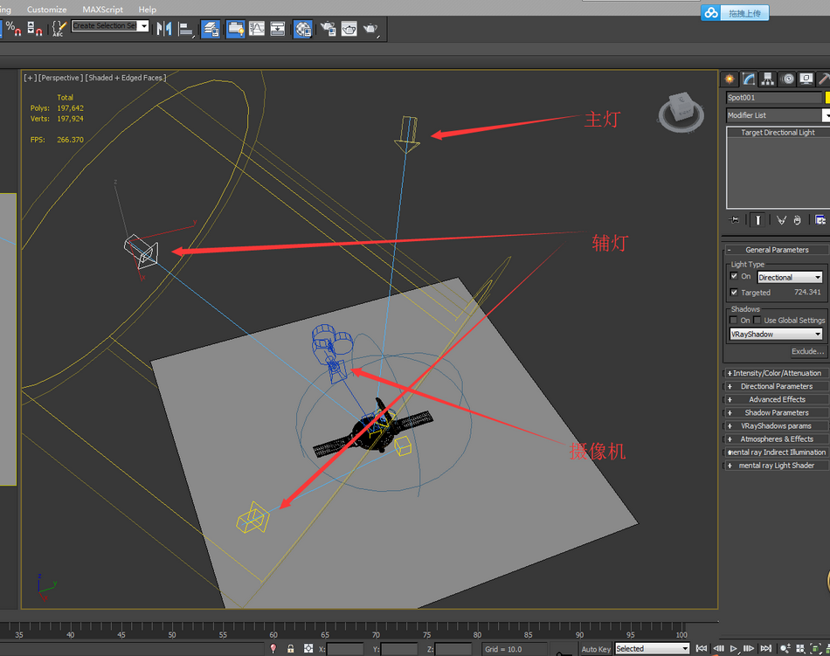Viewport: 830px width, 656px height.
Task: Toggle the light On checkbox under Light Type
Action: click(735, 276)
